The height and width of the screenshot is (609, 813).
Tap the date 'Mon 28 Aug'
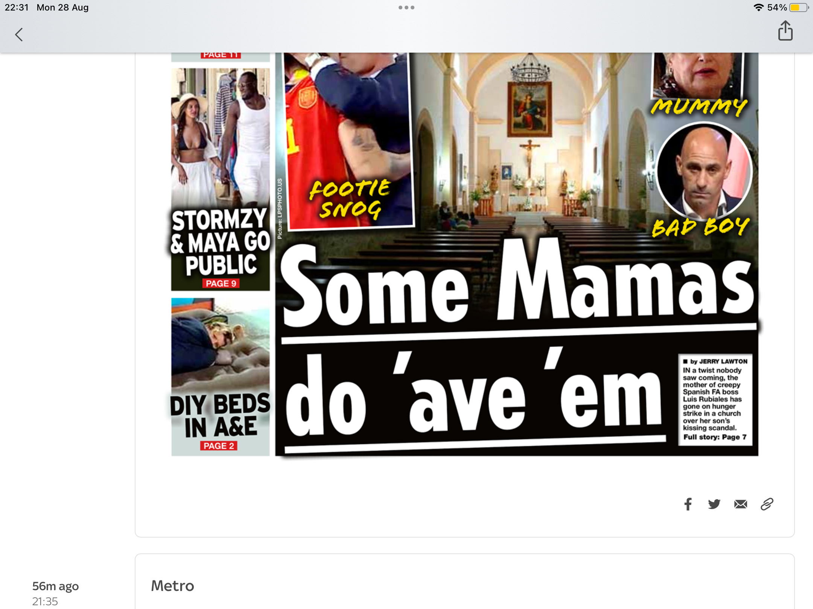(62, 8)
